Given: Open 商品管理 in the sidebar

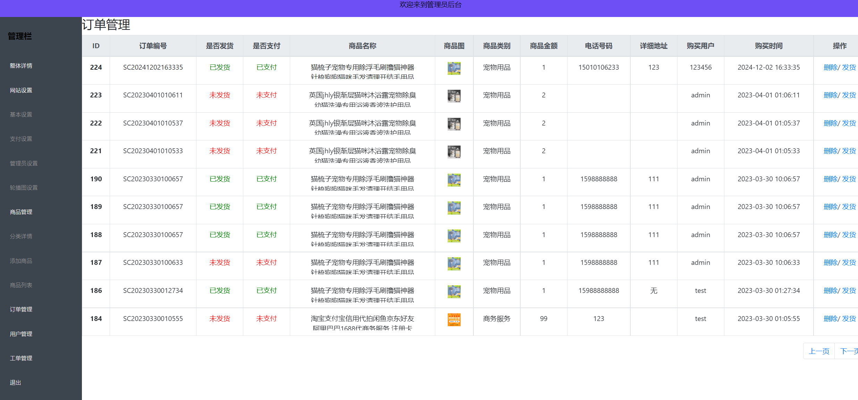Looking at the screenshot, I should (20, 212).
